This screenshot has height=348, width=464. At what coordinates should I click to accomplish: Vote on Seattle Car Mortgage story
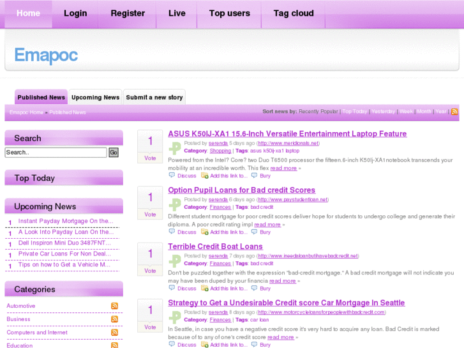(x=150, y=327)
